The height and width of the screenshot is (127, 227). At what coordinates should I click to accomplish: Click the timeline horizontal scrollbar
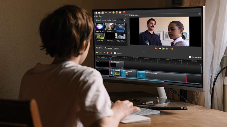point(140,80)
